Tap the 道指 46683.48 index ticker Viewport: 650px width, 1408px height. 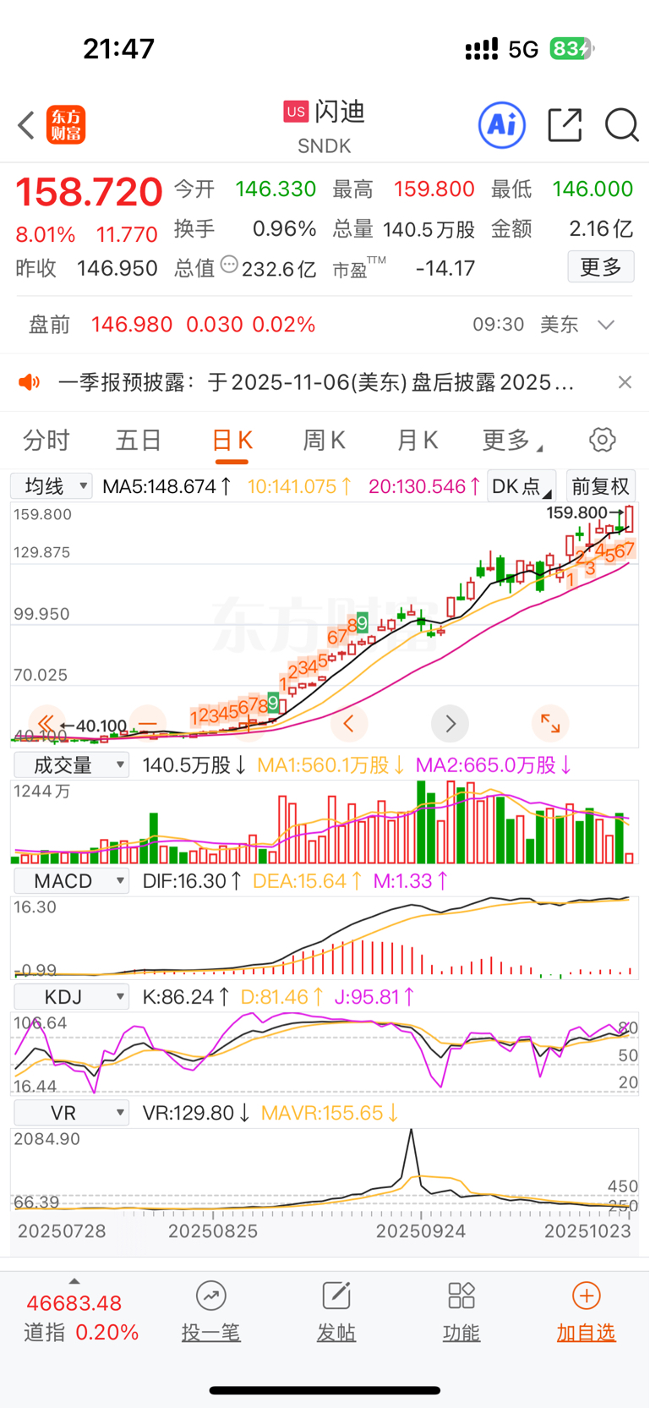click(x=81, y=1318)
